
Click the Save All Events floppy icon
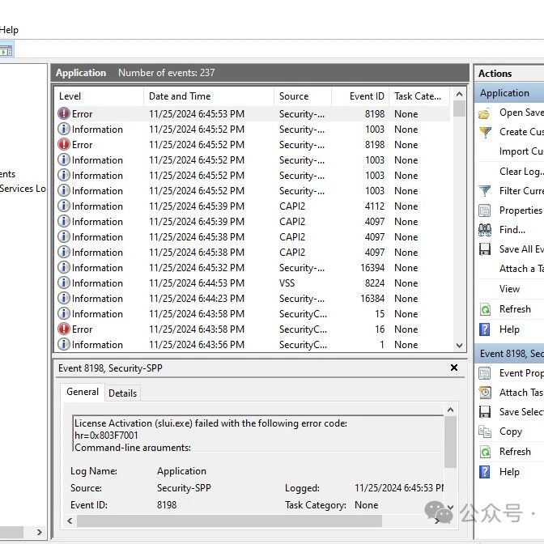pyautogui.click(x=485, y=249)
